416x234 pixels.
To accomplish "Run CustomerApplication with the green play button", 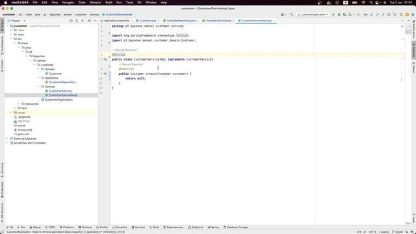I will click(333, 14).
